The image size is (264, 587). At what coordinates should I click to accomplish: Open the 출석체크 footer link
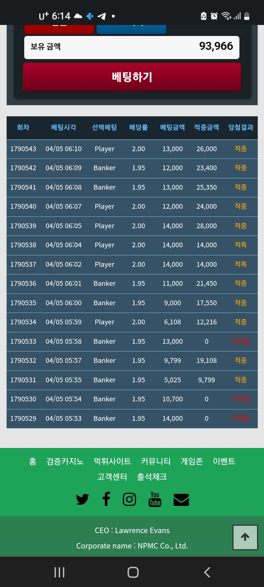[x=152, y=477]
